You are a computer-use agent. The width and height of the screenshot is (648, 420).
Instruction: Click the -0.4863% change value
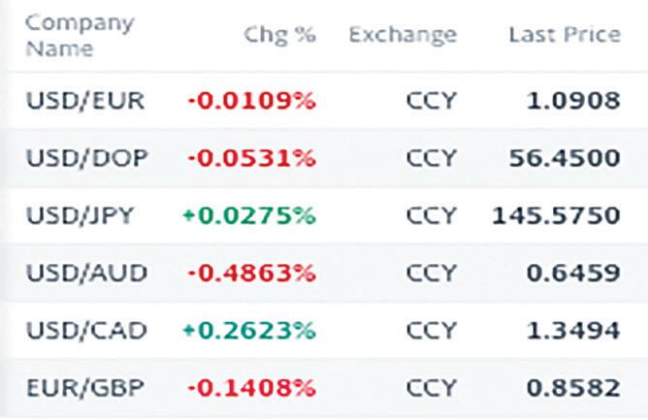pyautogui.click(x=250, y=273)
